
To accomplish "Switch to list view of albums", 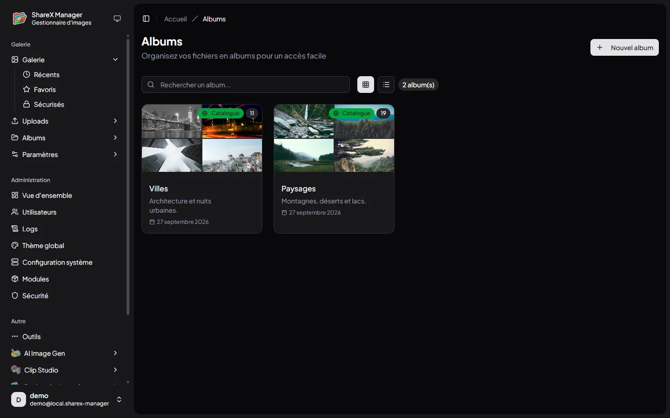I will pos(386,85).
